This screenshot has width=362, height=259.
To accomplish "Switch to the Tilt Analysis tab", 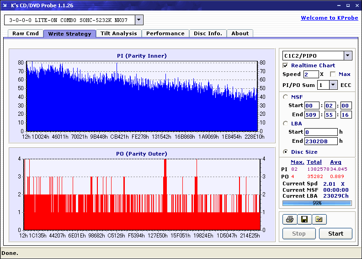I will click(118, 33).
